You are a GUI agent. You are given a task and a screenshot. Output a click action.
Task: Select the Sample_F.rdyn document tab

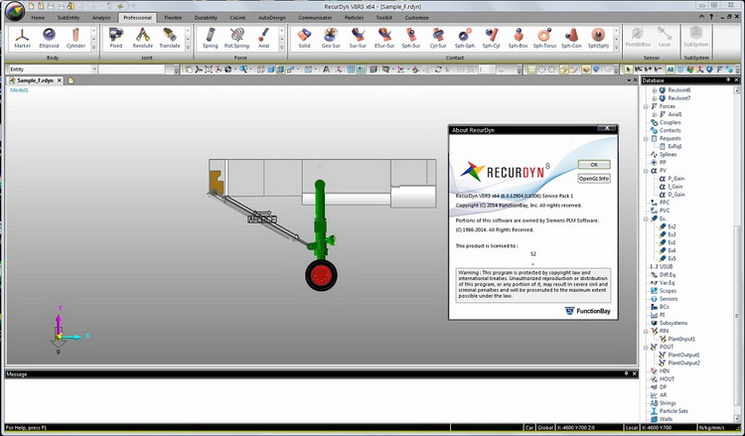point(35,80)
